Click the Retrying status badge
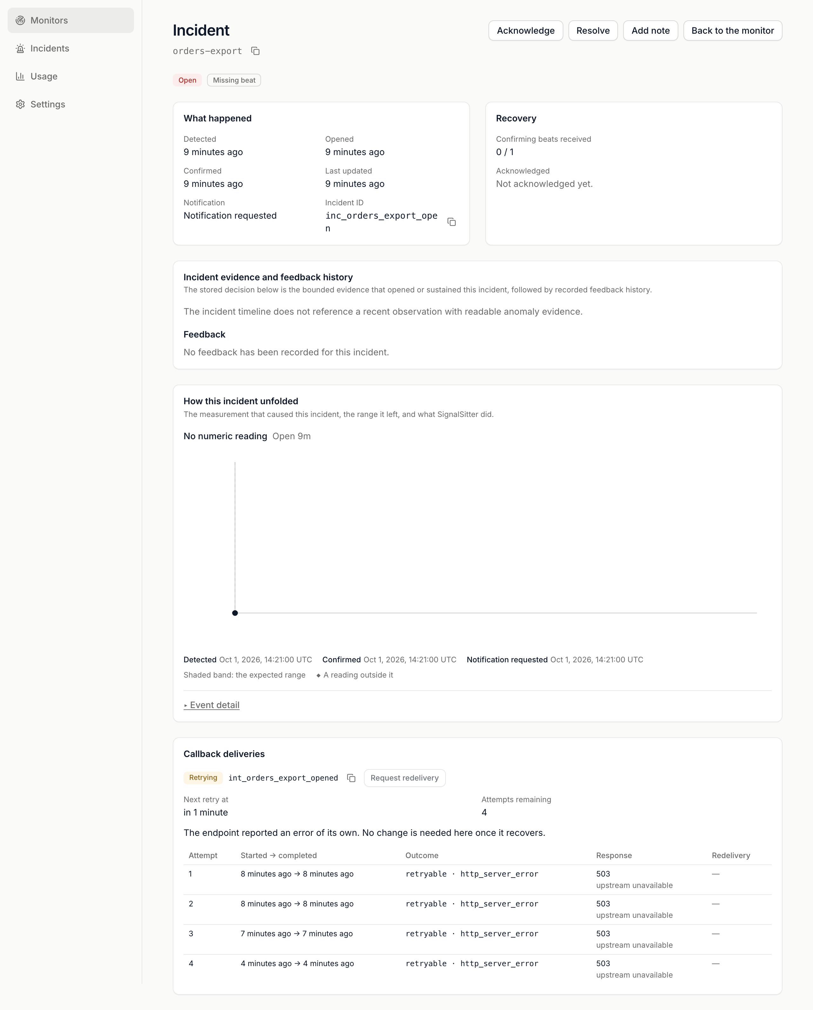 pyautogui.click(x=203, y=778)
